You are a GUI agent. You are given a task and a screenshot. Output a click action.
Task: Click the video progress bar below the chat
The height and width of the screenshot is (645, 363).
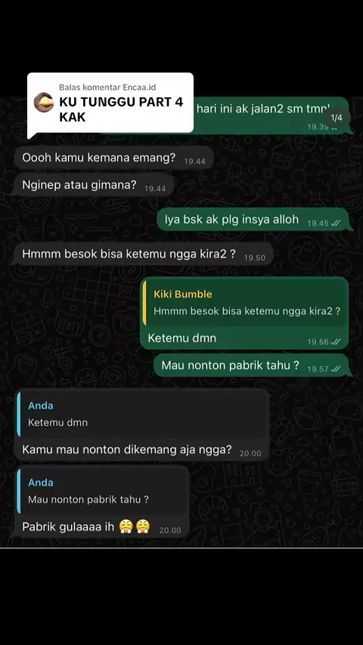181,548
